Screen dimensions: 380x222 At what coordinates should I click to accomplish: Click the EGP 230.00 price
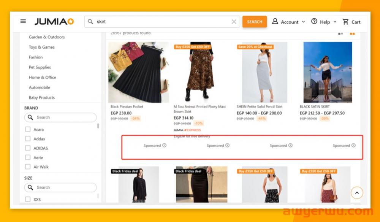[x=121, y=113]
